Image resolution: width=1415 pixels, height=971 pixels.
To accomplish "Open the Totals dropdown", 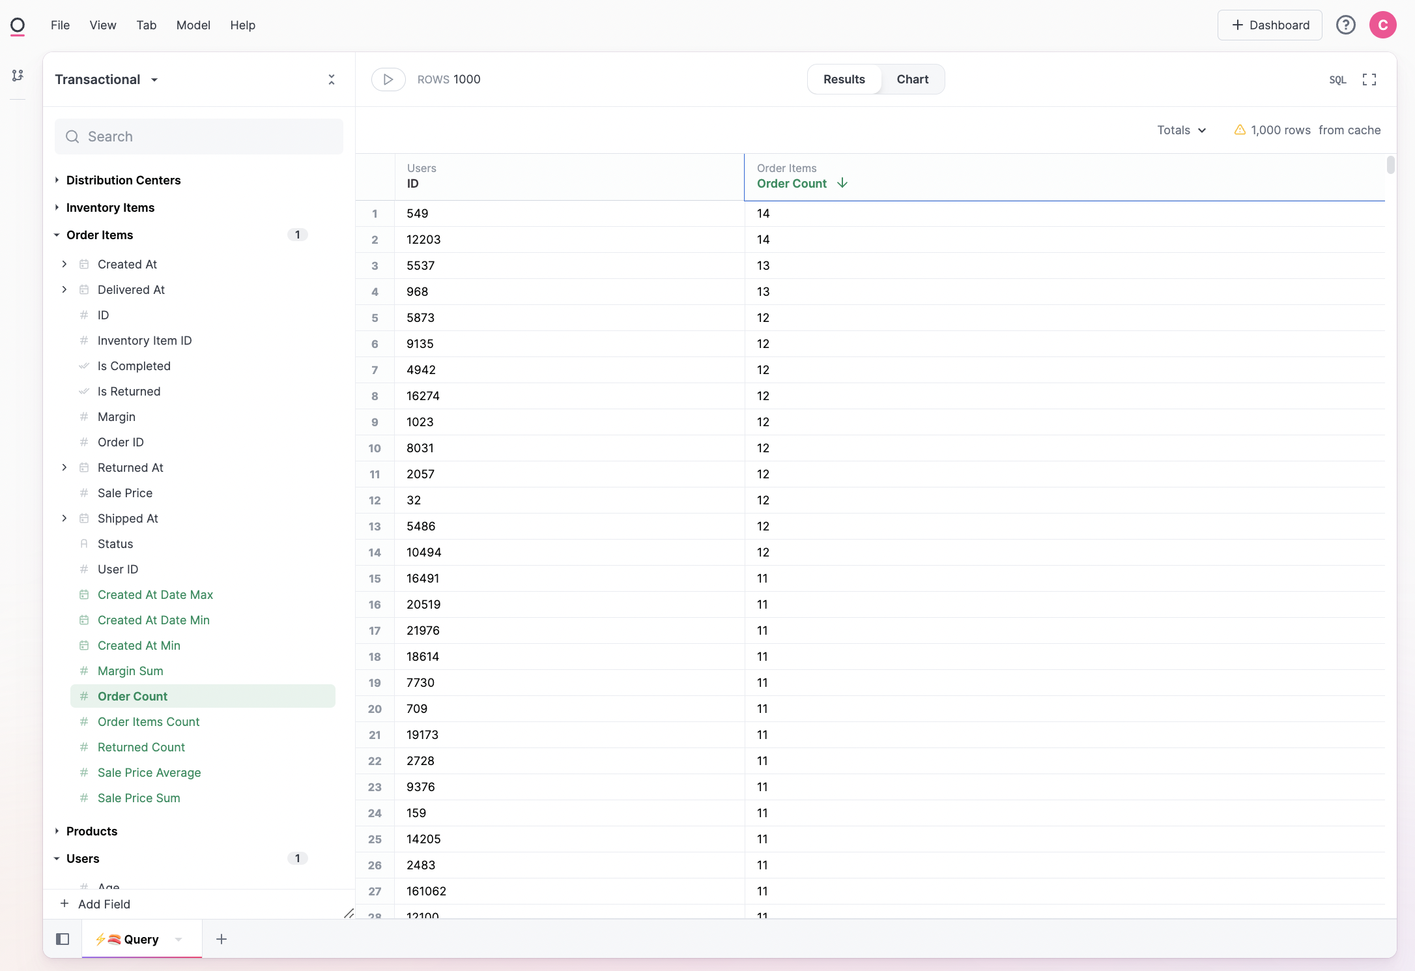I will tap(1181, 130).
